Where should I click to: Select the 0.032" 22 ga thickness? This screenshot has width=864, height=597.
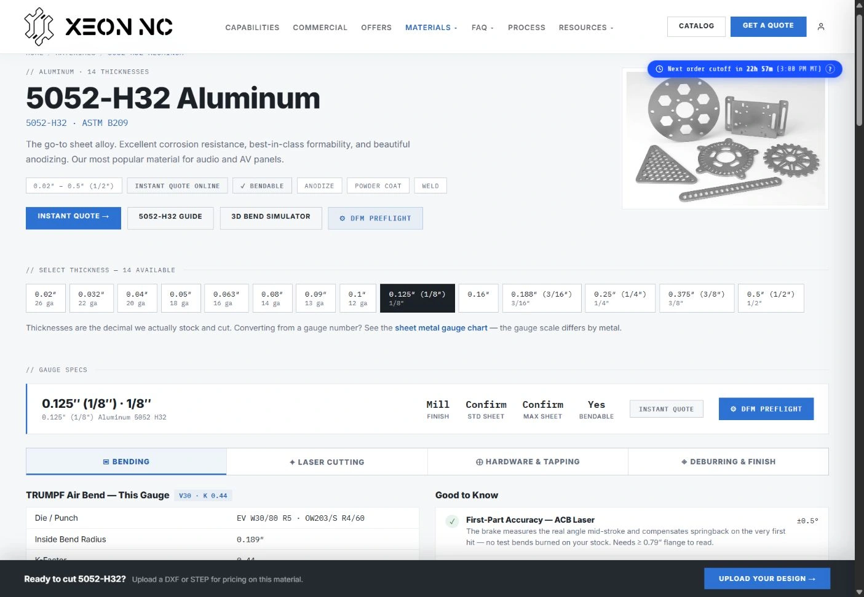coord(91,298)
